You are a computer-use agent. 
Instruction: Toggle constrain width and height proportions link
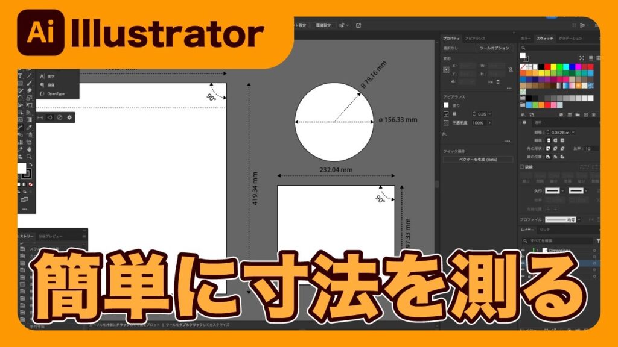tap(511, 70)
